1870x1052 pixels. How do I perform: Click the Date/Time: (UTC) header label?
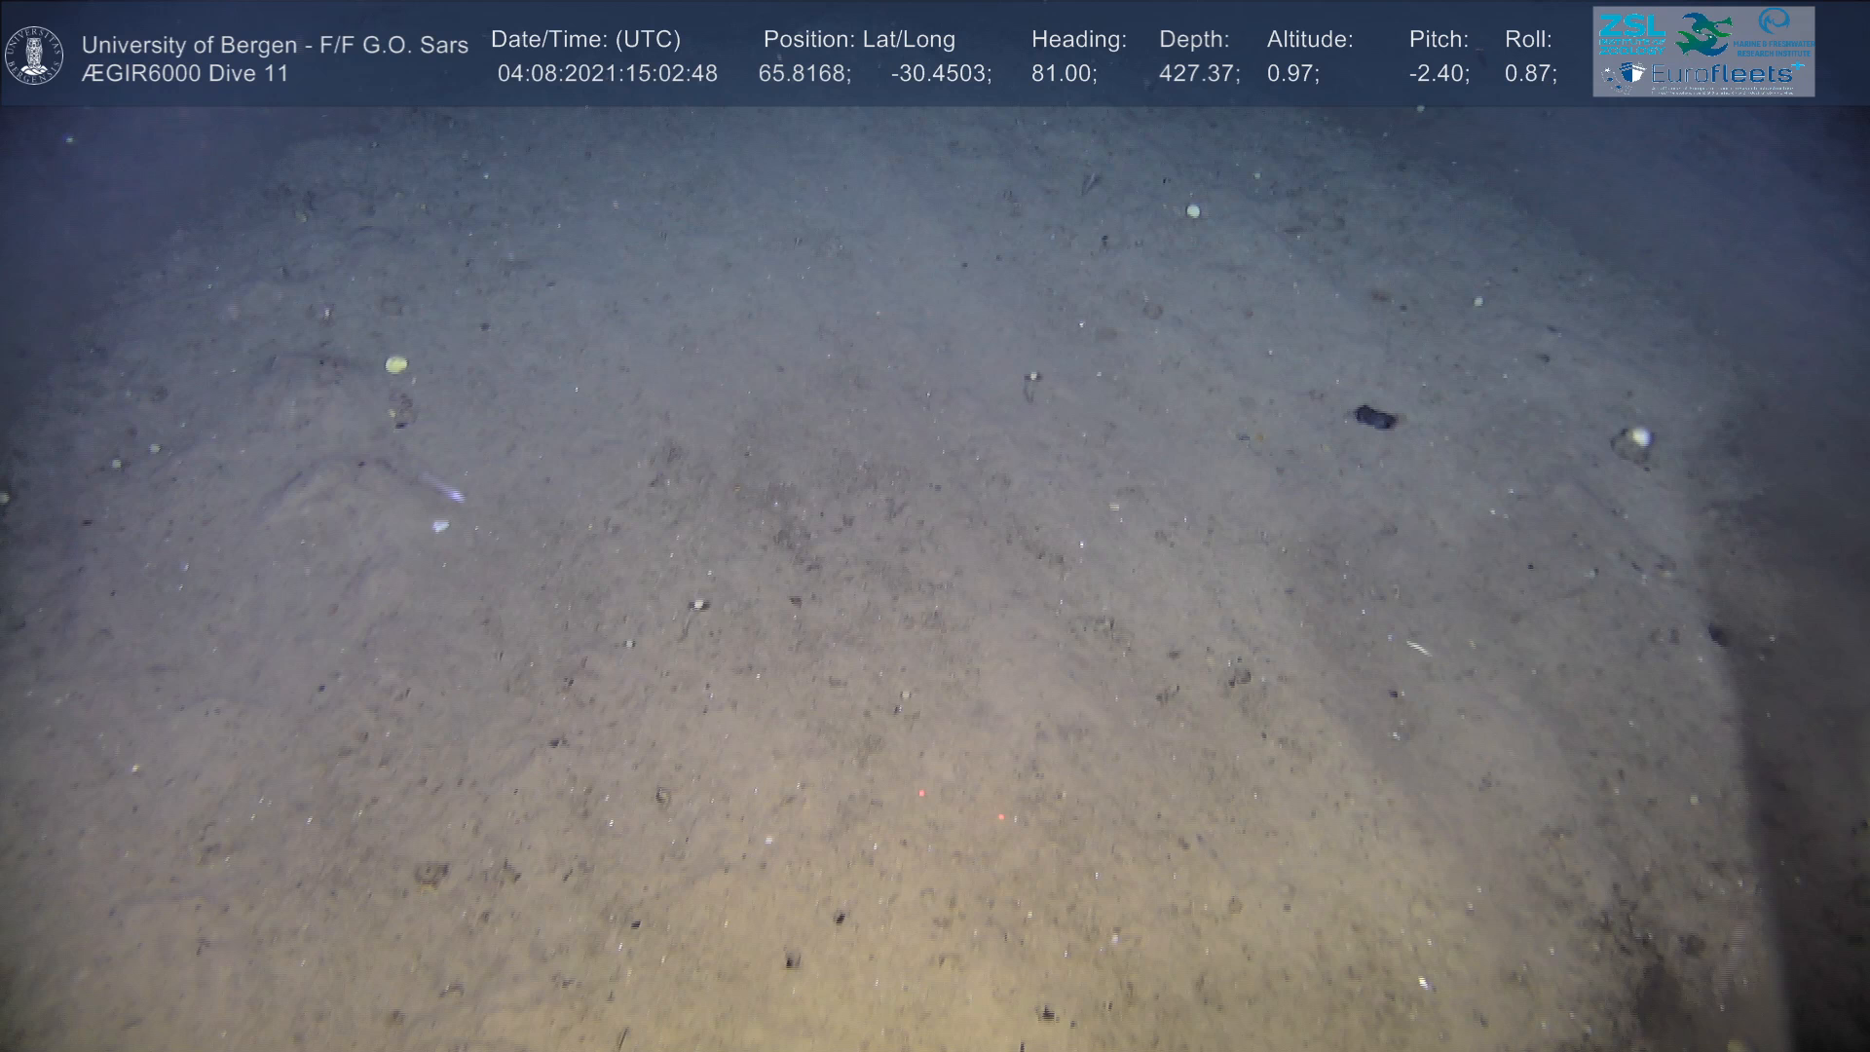click(585, 39)
